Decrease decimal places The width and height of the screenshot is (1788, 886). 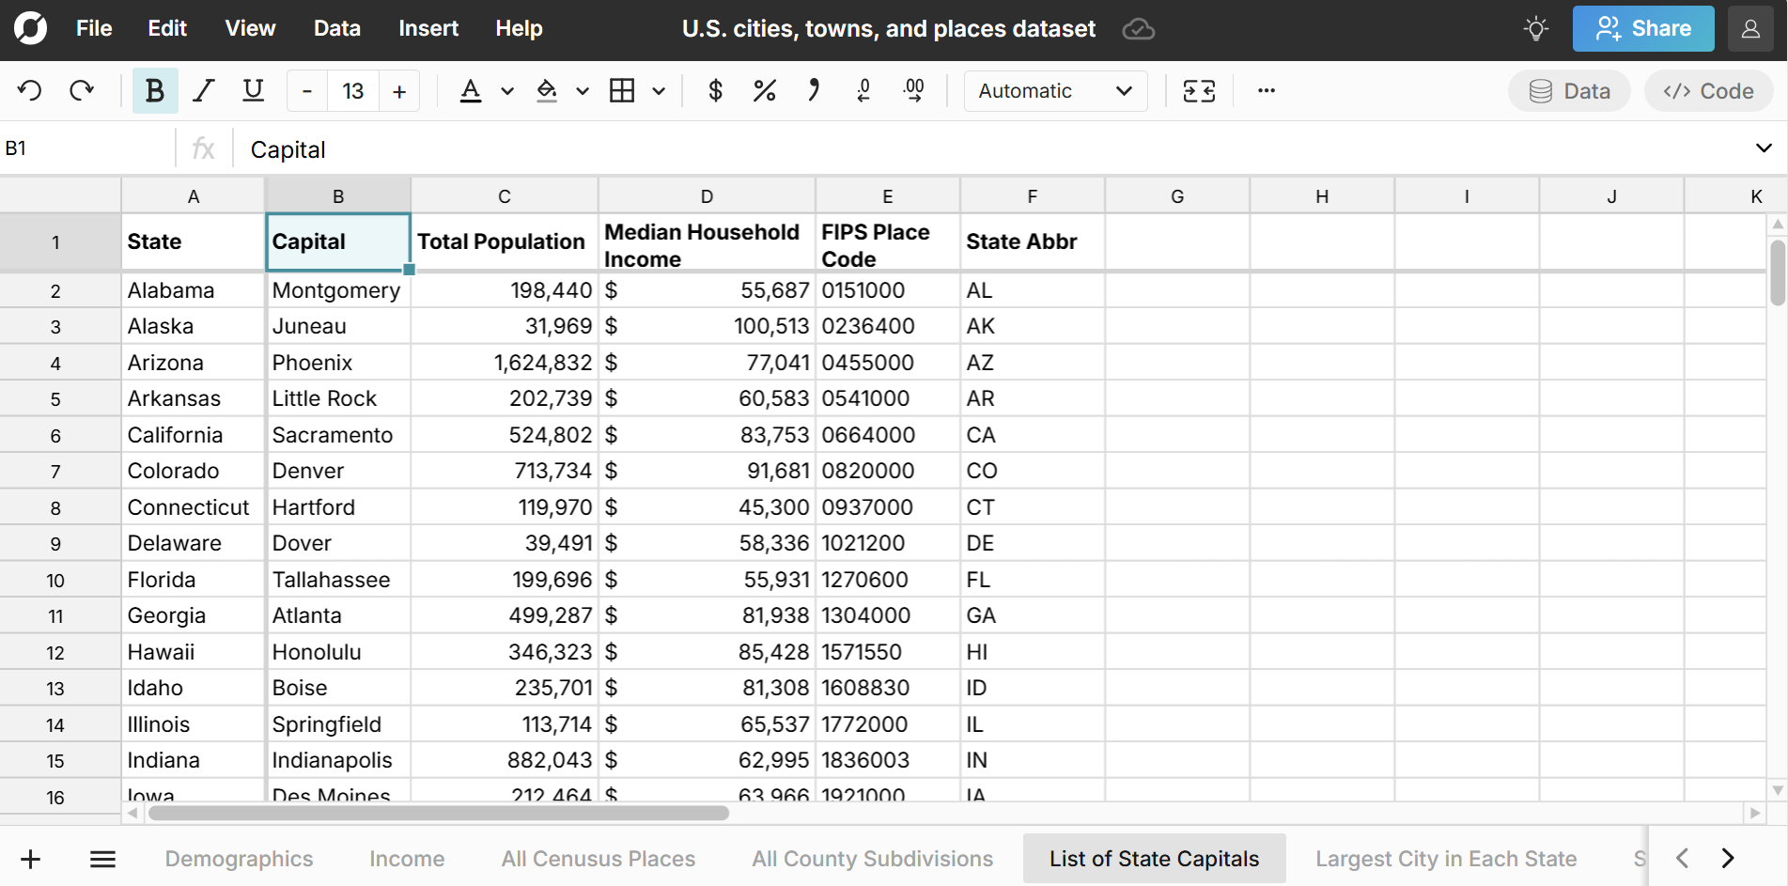coord(863,90)
